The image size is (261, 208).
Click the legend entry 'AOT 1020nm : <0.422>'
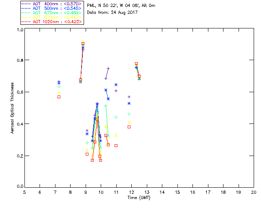click(x=52, y=22)
